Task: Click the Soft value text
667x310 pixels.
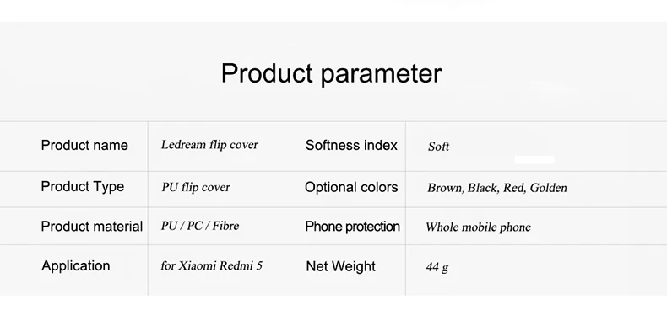Action: [x=438, y=147]
